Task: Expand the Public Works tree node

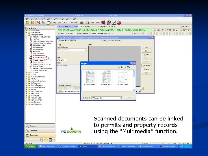Action: tap(26, 94)
